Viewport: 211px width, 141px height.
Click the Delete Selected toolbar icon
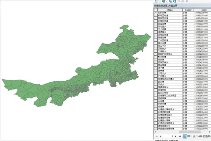coord(186,2)
